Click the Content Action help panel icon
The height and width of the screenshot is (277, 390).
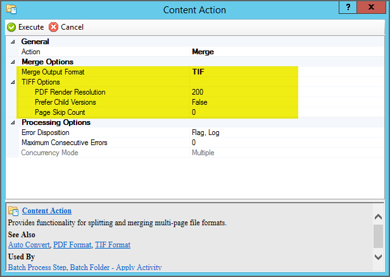(13, 211)
